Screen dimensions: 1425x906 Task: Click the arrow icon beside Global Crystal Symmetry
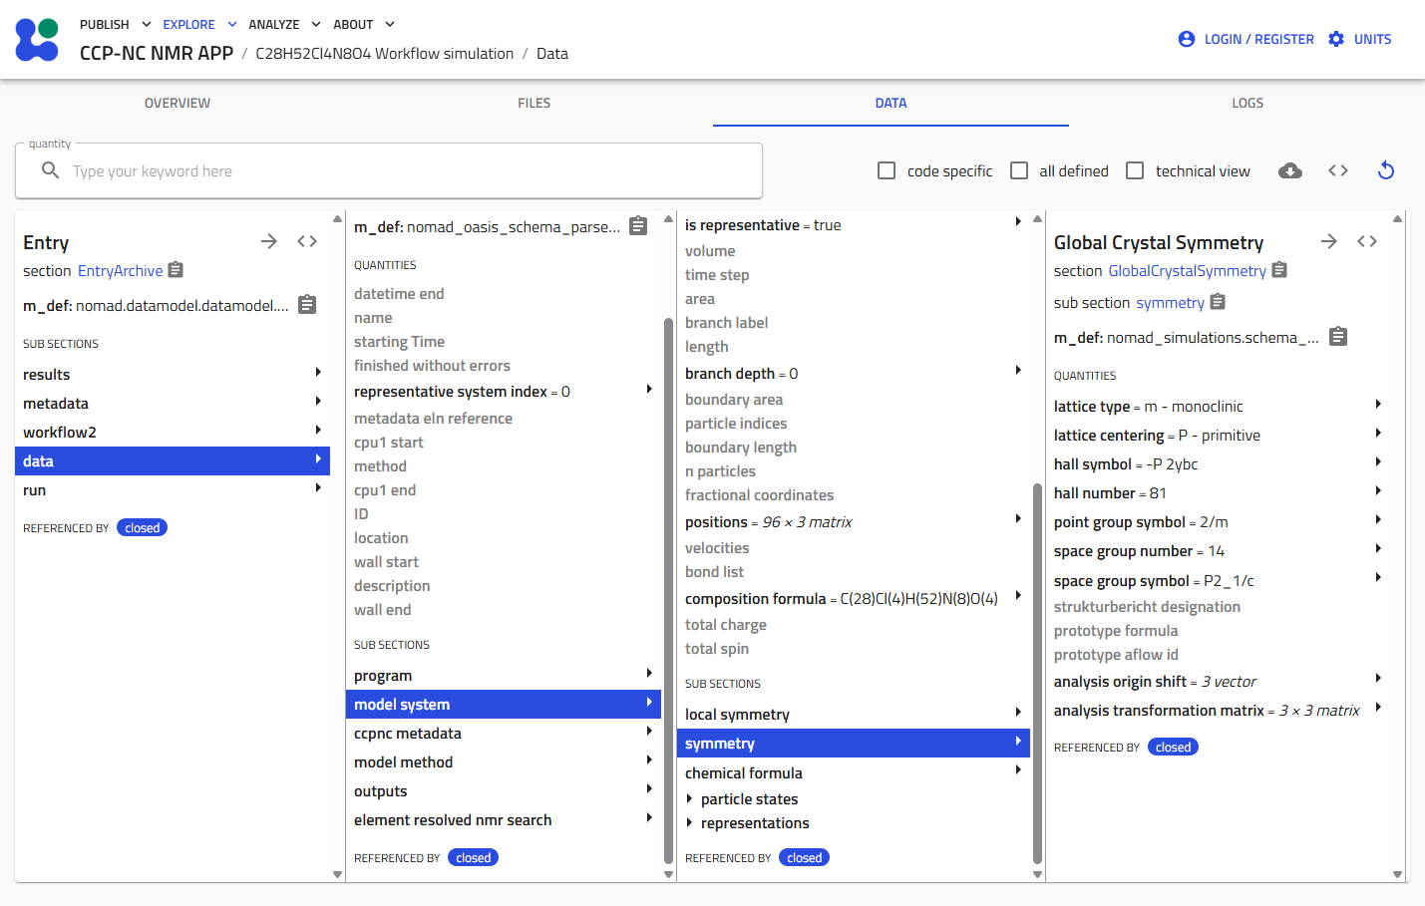(1328, 241)
